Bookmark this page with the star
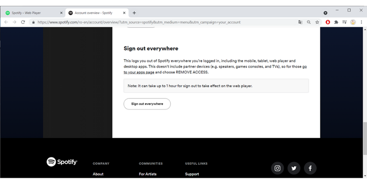The width and height of the screenshot is (367, 184). pos(317,22)
